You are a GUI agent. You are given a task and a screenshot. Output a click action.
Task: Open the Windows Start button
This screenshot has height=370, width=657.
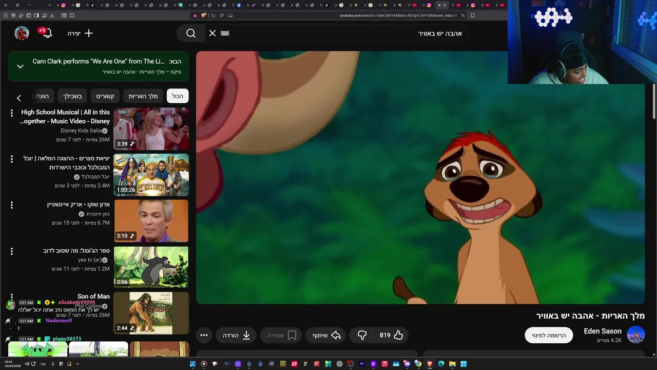click(x=463, y=364)
